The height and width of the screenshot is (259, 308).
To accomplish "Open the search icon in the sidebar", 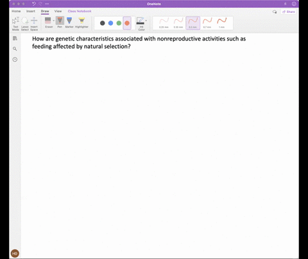I will pos(15,49).
